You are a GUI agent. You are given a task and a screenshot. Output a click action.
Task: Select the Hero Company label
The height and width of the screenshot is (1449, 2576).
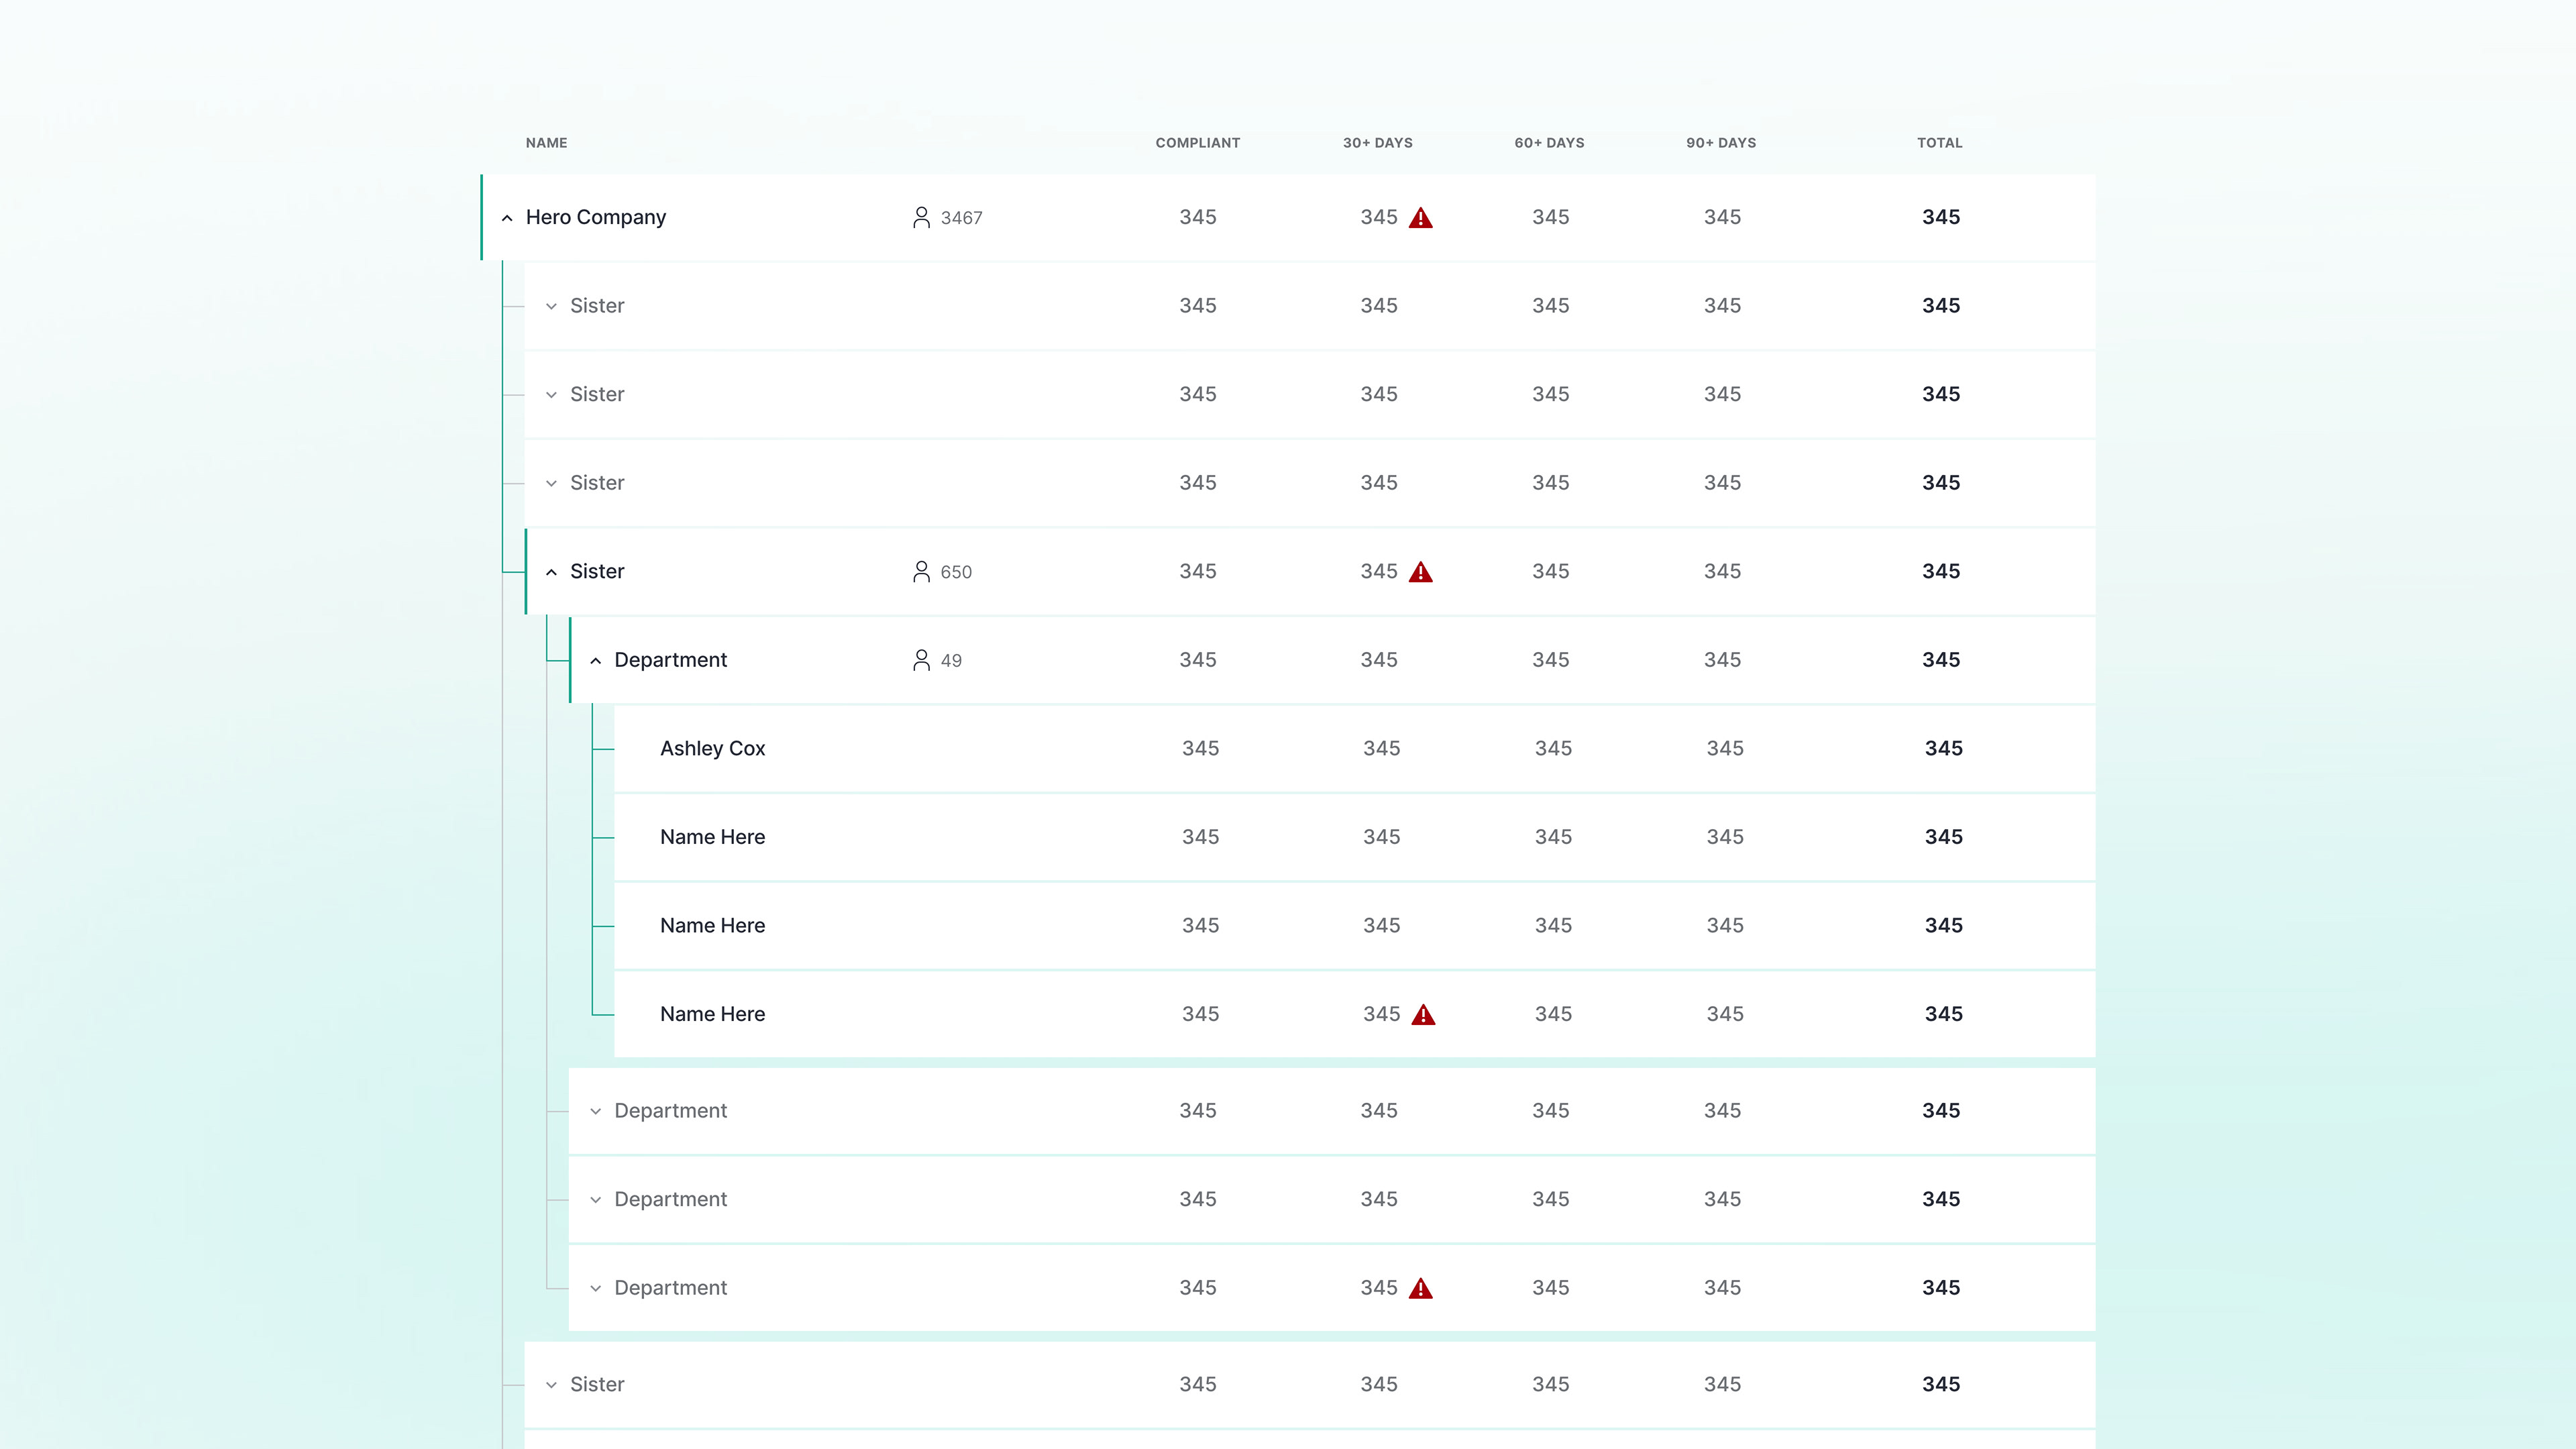pos(596,217)
